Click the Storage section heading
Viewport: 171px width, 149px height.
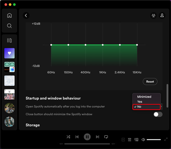(x=33, y=125)
